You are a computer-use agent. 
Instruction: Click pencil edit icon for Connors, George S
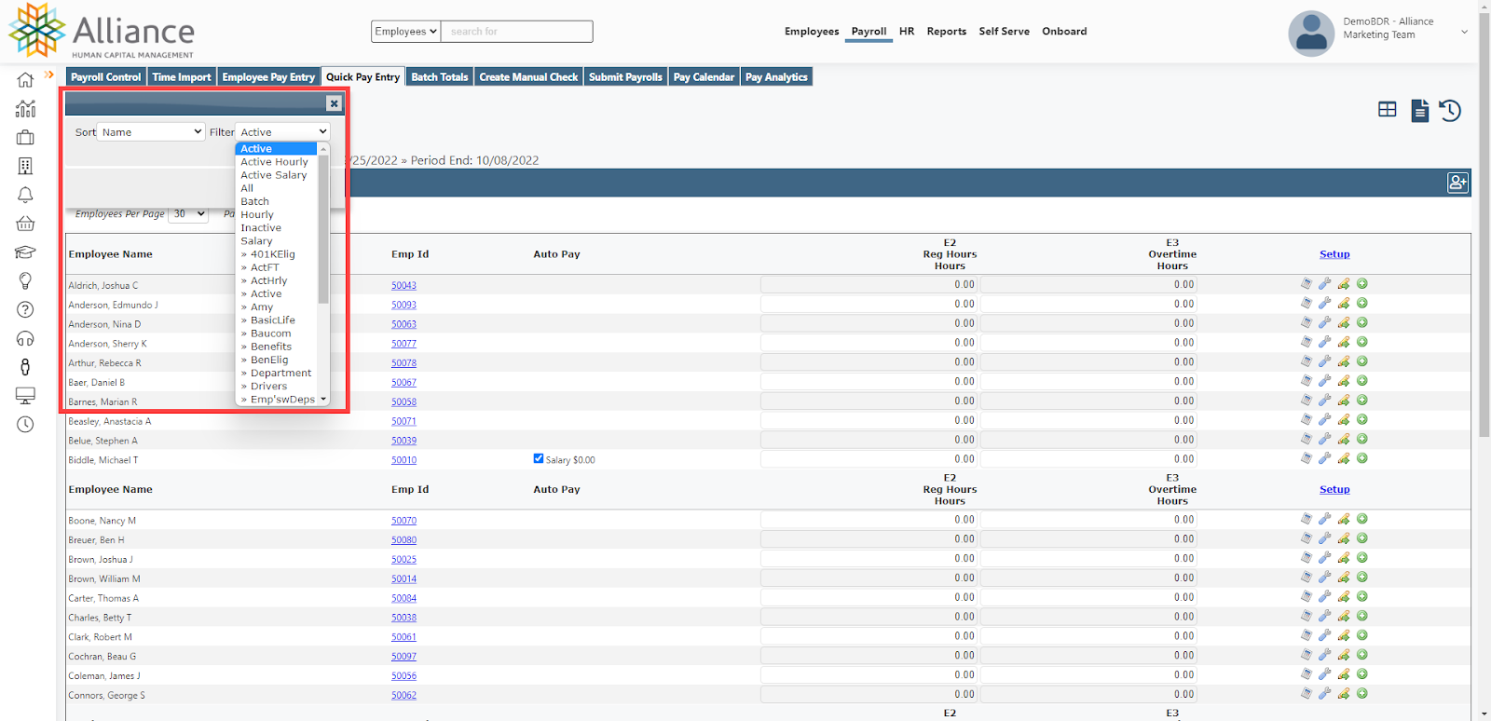(x=1344, y=693)
